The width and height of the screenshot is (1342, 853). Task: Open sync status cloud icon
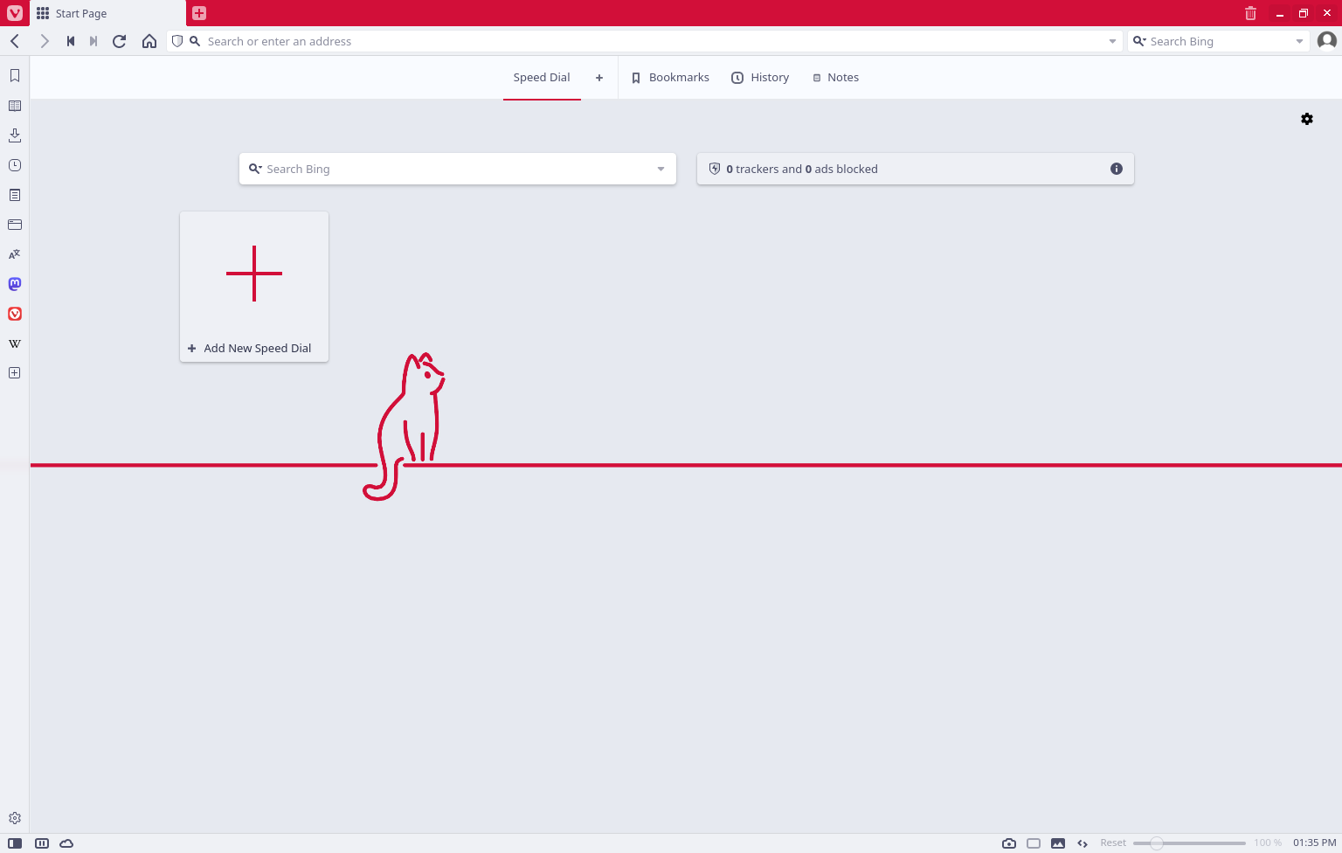tap(66, 843)
